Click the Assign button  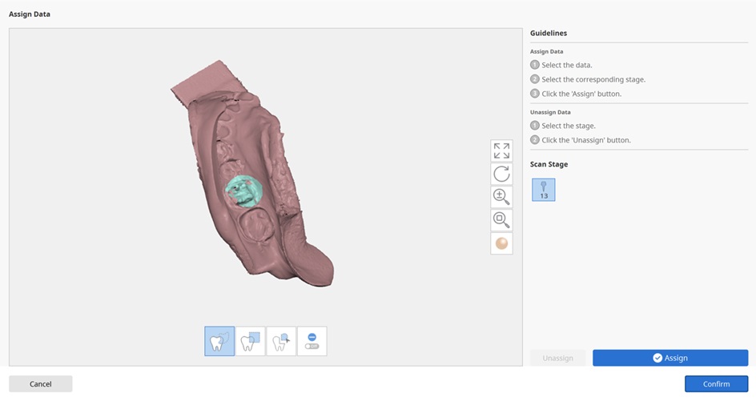670,358
